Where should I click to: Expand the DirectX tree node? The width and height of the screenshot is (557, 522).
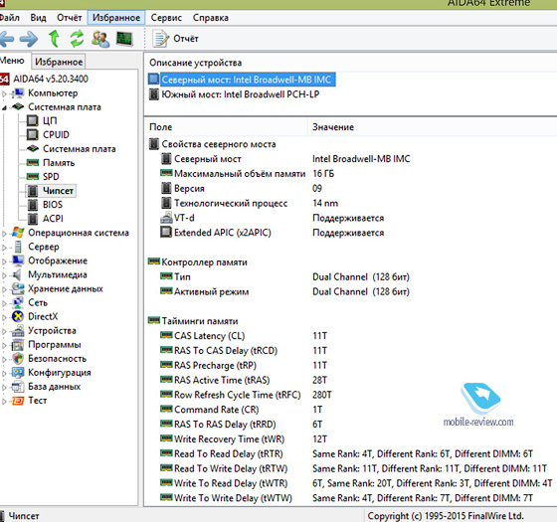pyautogui.click(x=4, y=317)
